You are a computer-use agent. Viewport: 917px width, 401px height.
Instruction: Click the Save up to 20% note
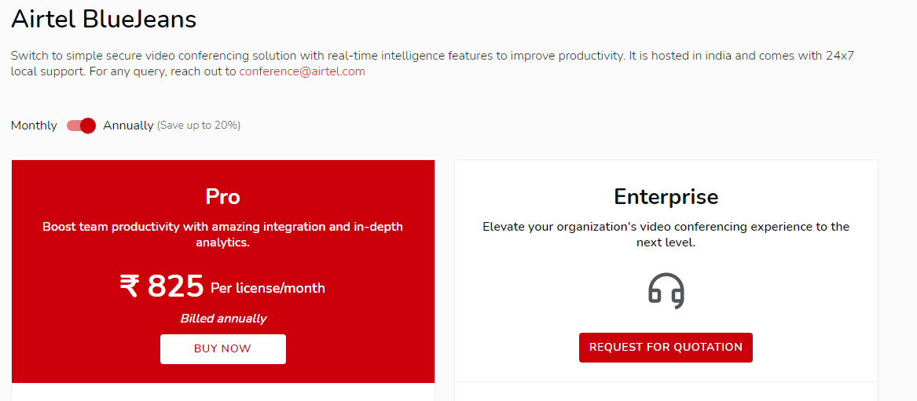[199, 126]
